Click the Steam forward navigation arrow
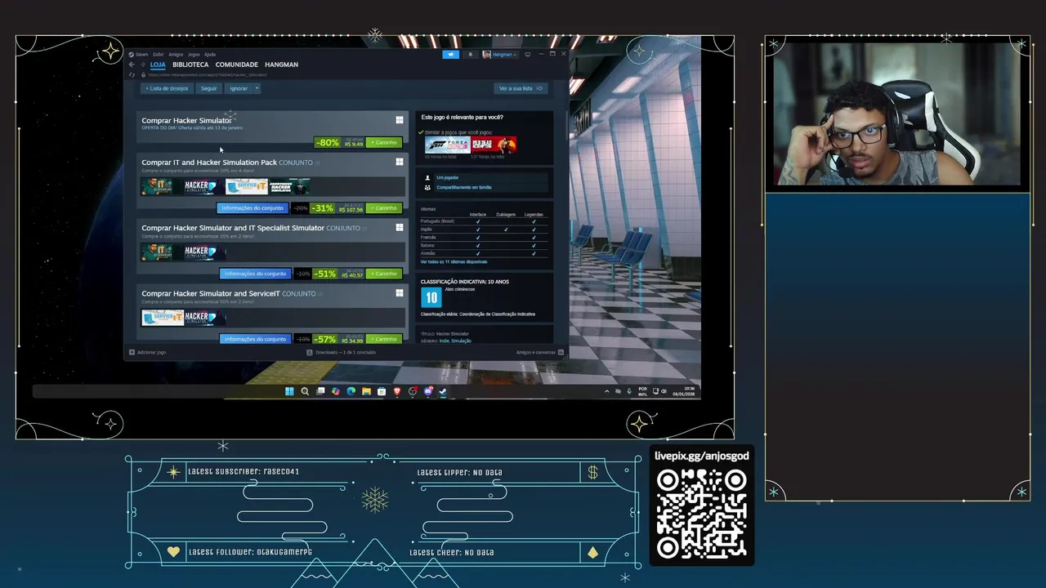This screenshot has height=588, width=1046. (142, 65)
